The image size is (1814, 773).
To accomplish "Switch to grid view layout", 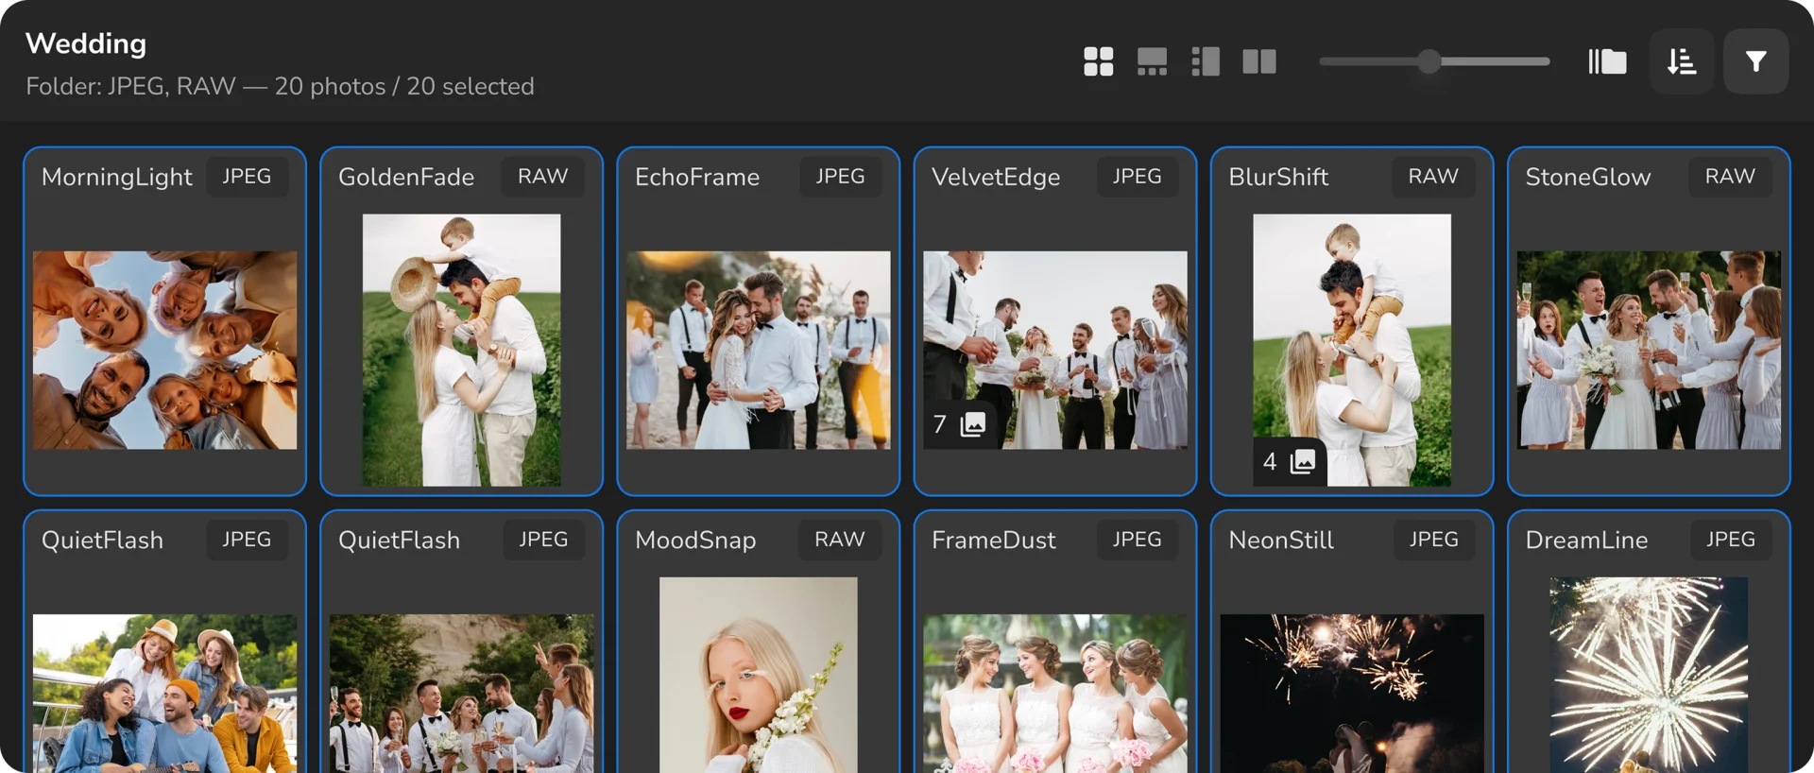I will point(1098,61).
